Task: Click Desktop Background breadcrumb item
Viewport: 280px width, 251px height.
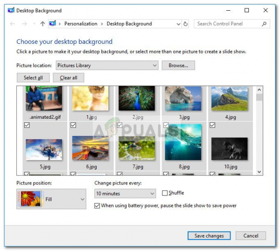Action: click(129, 24)
